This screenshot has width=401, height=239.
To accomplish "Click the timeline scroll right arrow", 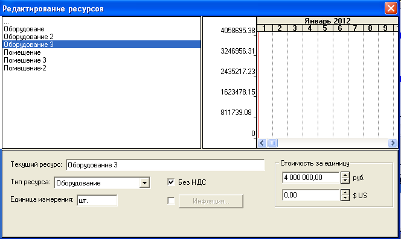I will tap(393, 143).
